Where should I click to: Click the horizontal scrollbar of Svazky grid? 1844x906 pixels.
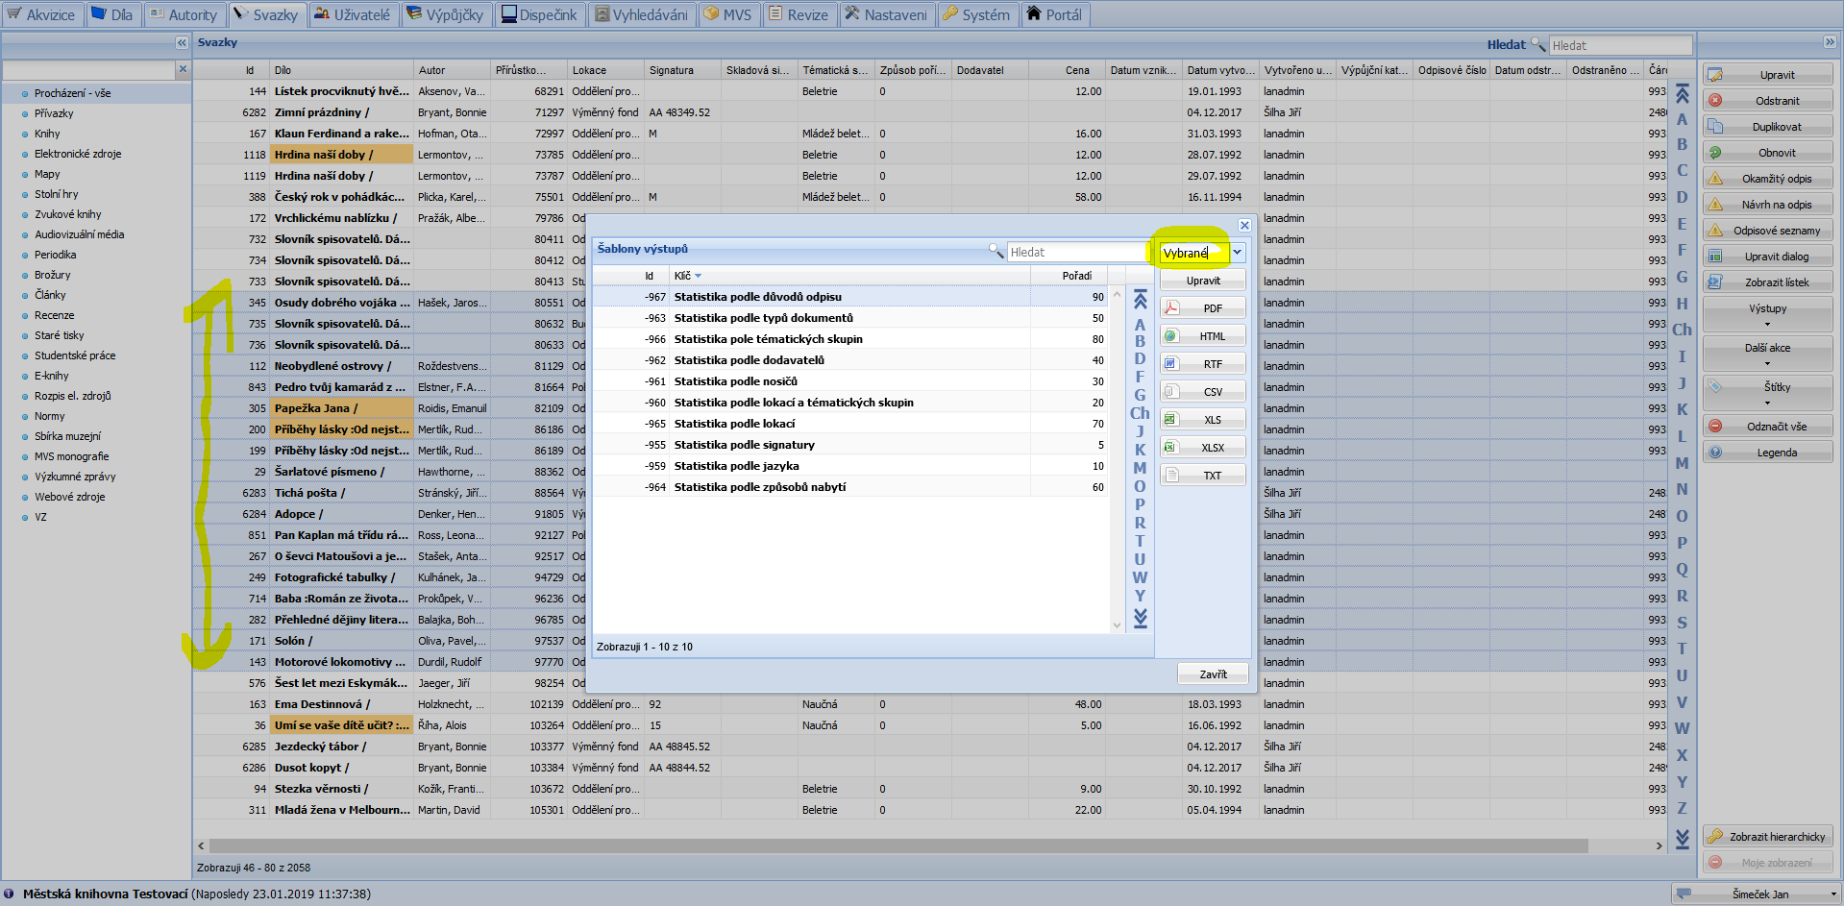(898, 846)
